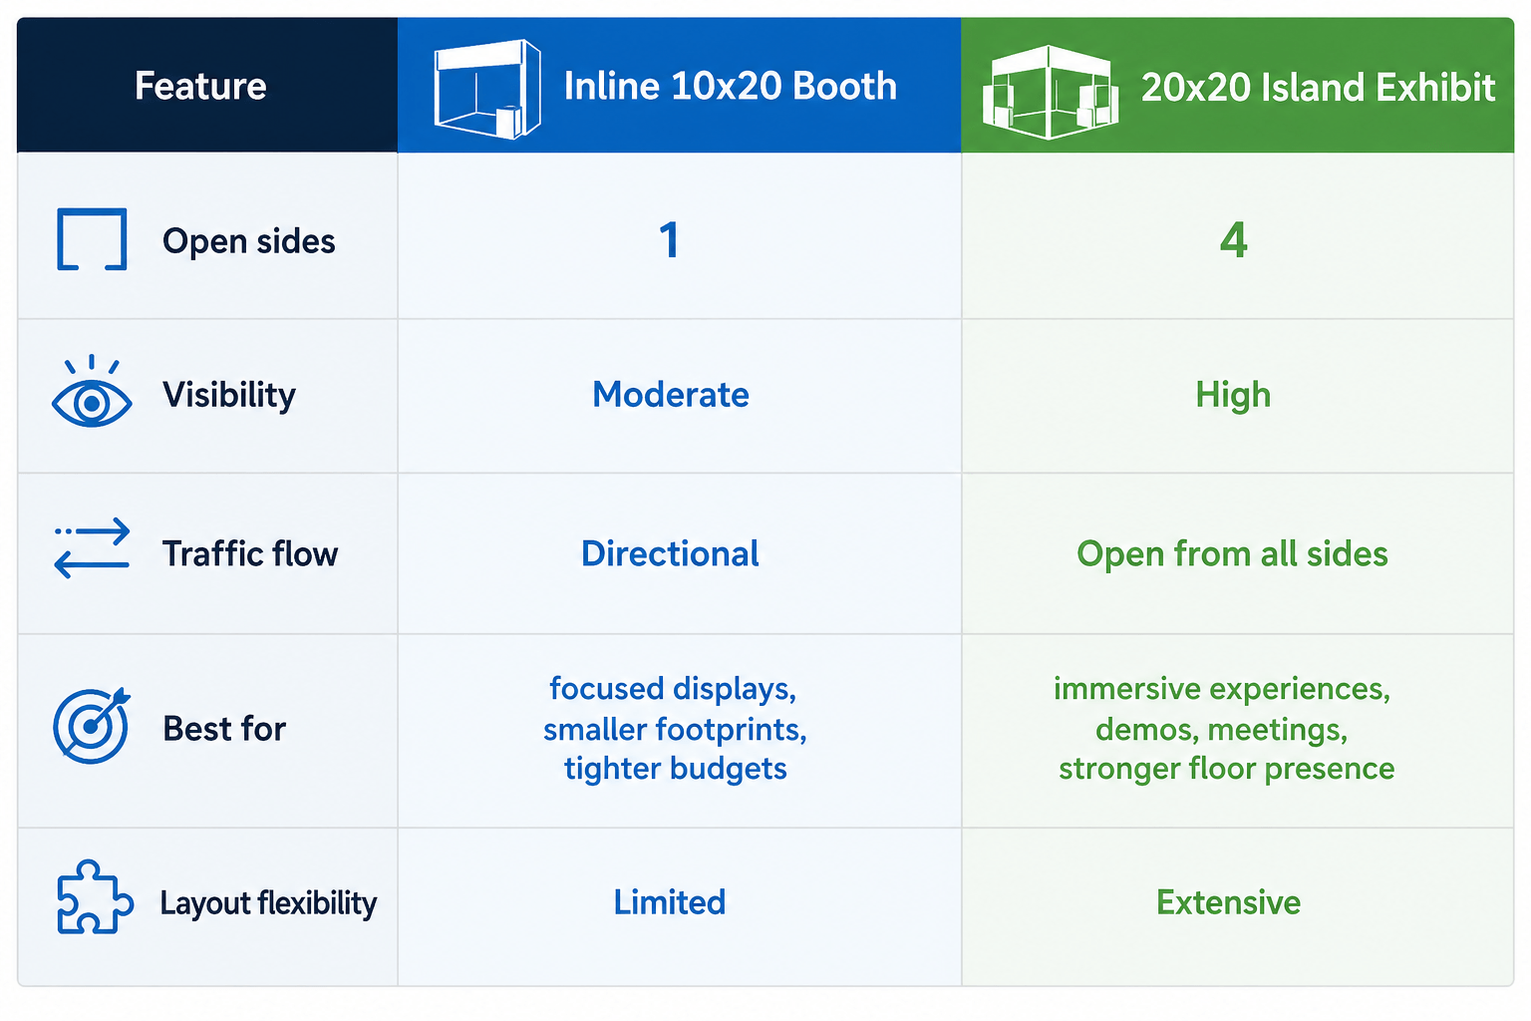Click the green number 4 for open sides

point(1234,240)
